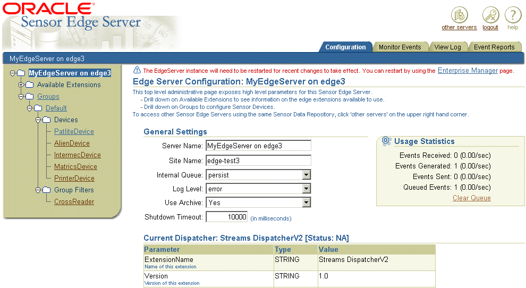
Task: Open the Enterprise Manager link
Action: click(468, 71)
